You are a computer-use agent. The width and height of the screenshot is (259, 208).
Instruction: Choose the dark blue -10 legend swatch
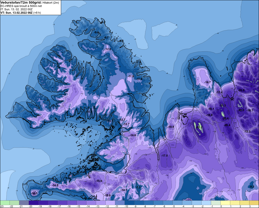(129, 203)
